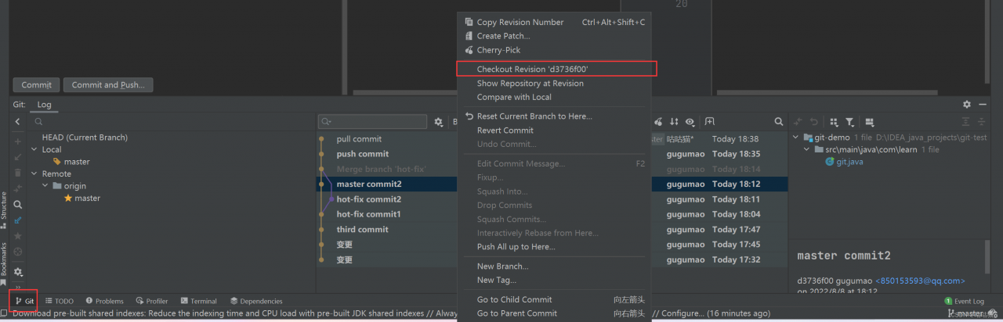This screenshot has width=1003, height=322.
Task: Choose Revert Commit menu entry
Action: (x=555, y=131)
